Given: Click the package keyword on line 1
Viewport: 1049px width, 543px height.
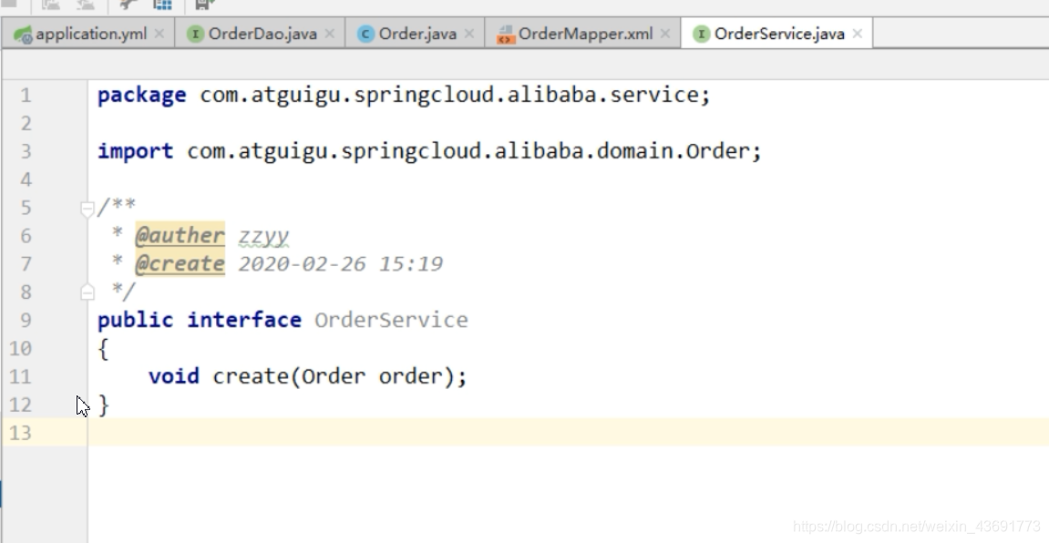Looking at the screenshot, I should click(142, 95).
